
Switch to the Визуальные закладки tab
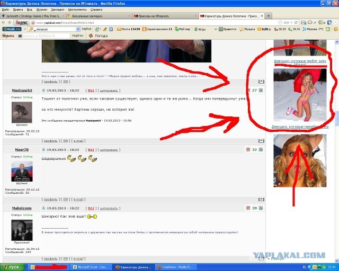coord(99,16)
